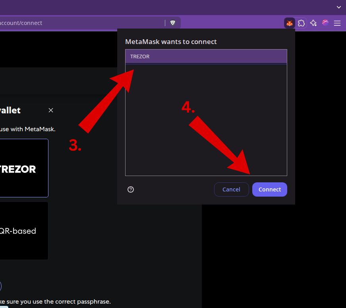The height and width of the screenshot is (308, 346).
Task: Select the TREZOR device in the list
Action: click(x=206, y=57)
